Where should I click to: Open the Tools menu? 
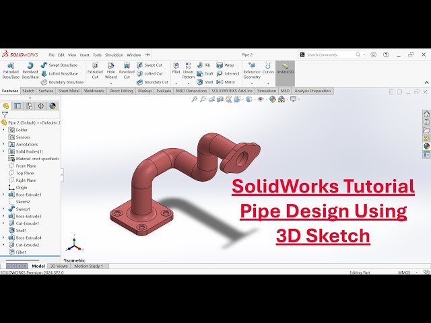pyautogui.click(x=97, y=55)
